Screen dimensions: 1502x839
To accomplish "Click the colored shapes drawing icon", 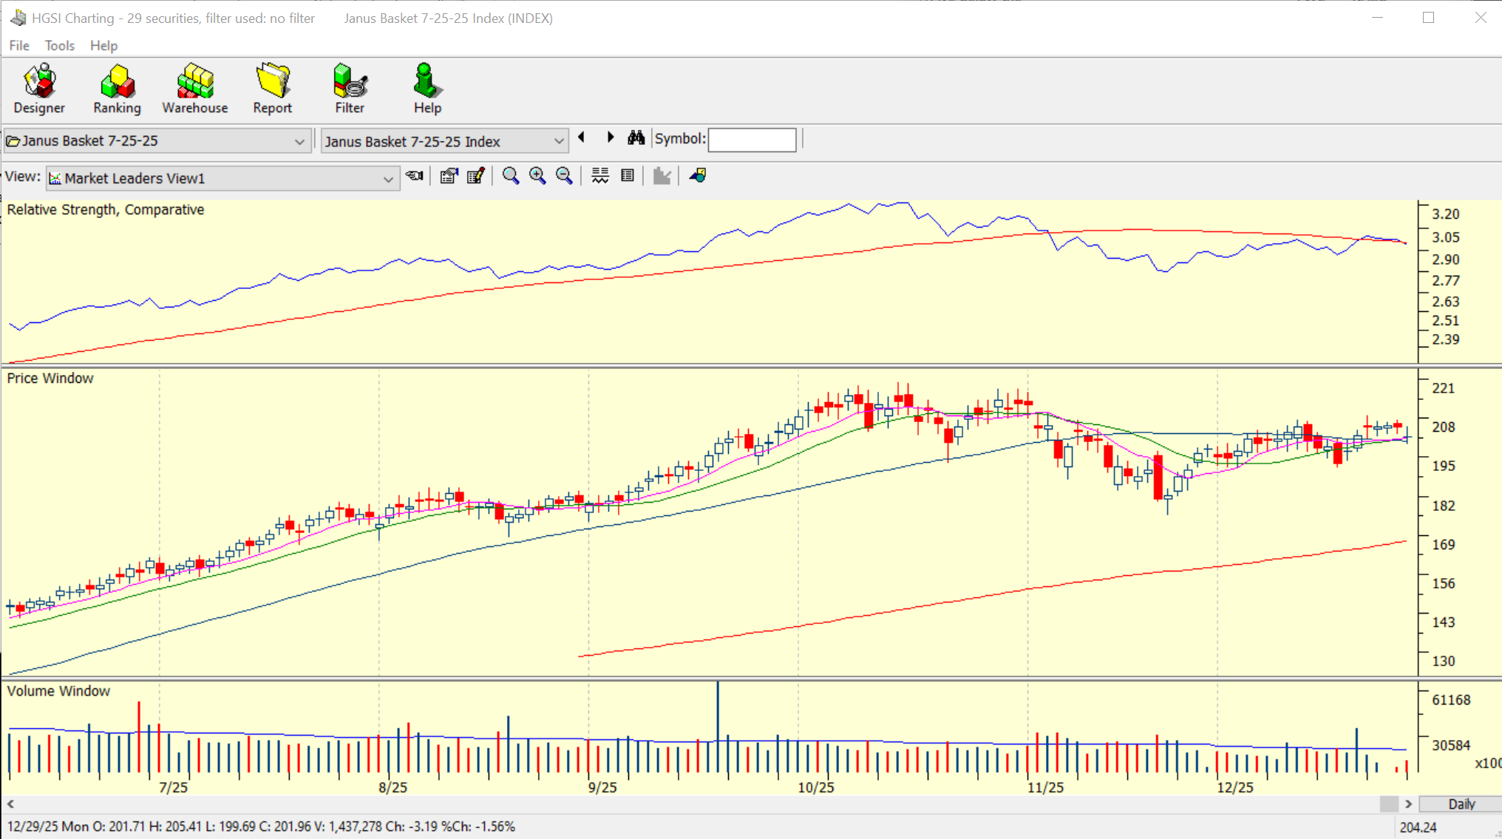I will click(698, 176).
